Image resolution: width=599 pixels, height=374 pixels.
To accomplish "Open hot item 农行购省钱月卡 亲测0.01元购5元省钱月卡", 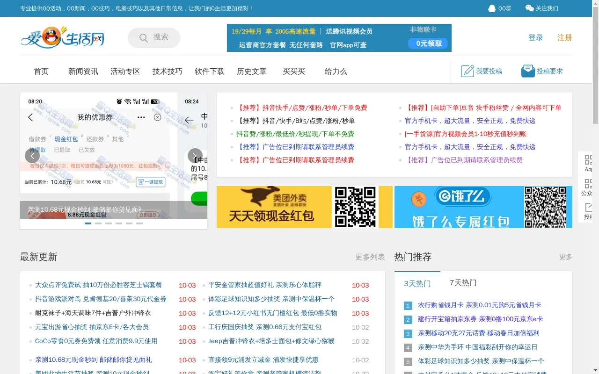I will tap(480, 305).
